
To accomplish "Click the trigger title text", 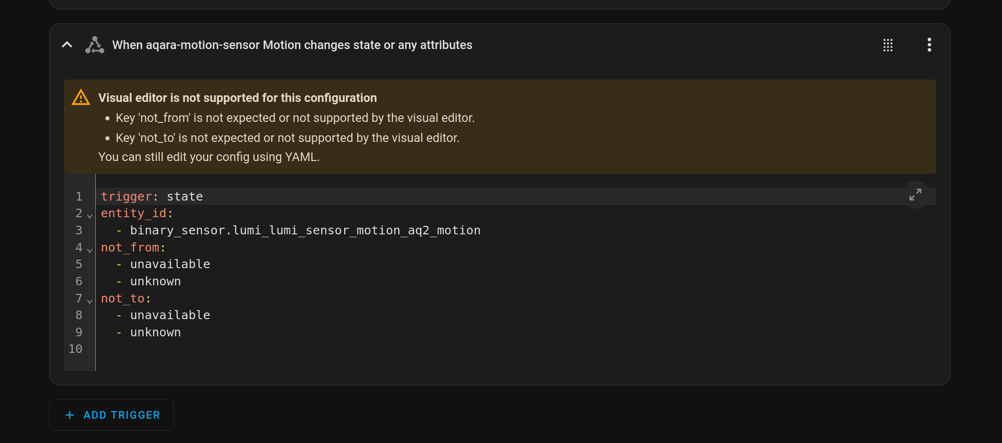I will (x=292, y=45).
